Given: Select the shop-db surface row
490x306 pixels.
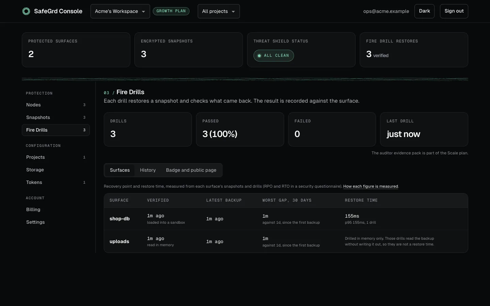Looking at the screenshot, I should [x=286, y=219].
